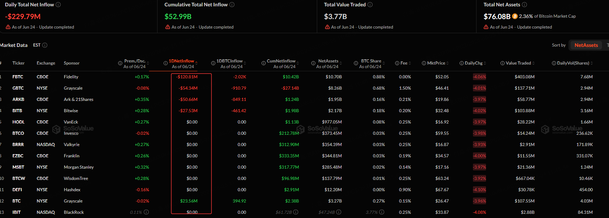
Task: Click BTC row net inflow $23.56M
Action: point(189,201)
